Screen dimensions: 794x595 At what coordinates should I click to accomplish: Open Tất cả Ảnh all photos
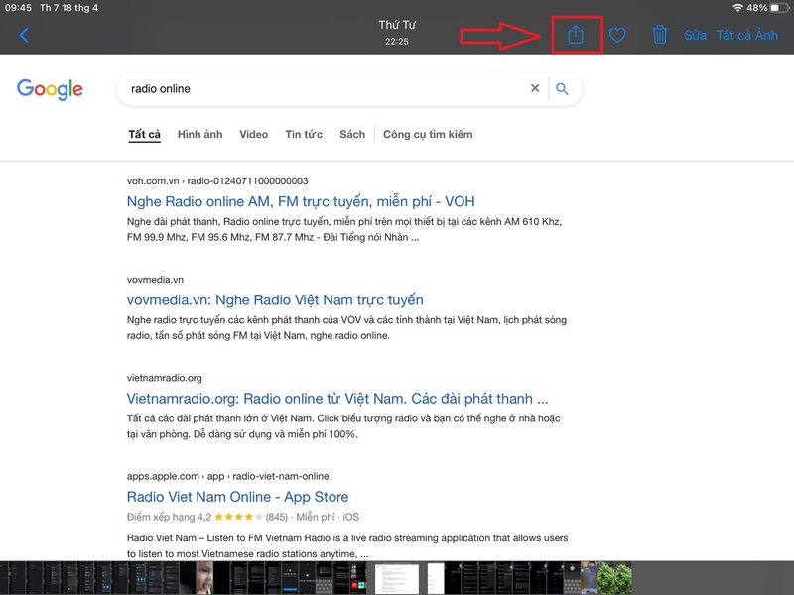coord(747,35)
